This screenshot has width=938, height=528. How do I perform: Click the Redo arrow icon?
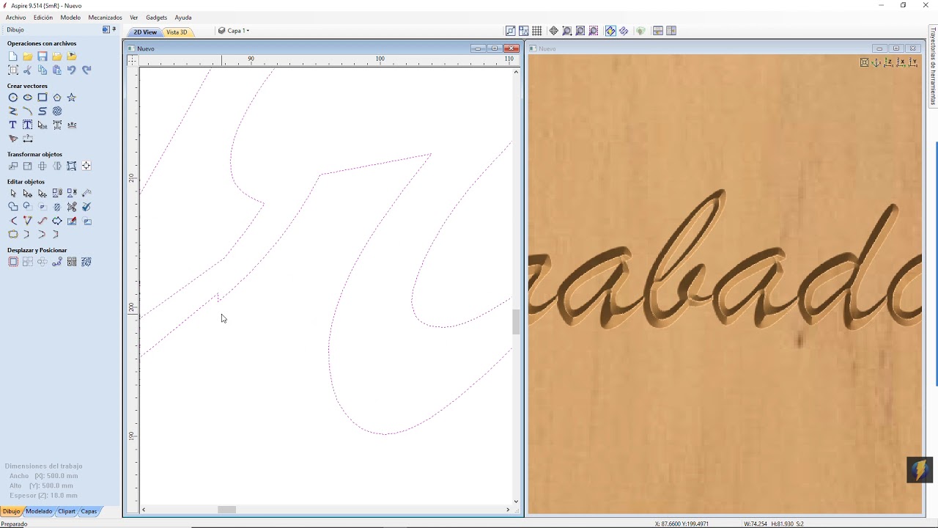[86, 70]
